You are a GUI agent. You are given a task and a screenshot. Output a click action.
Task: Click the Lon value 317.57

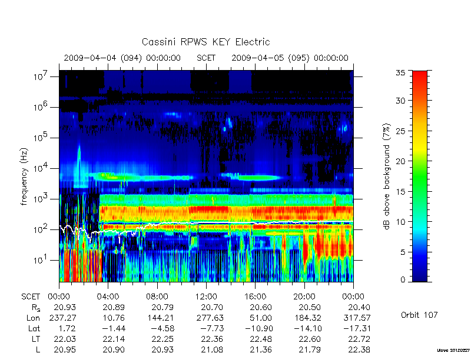tap(356, 318)
